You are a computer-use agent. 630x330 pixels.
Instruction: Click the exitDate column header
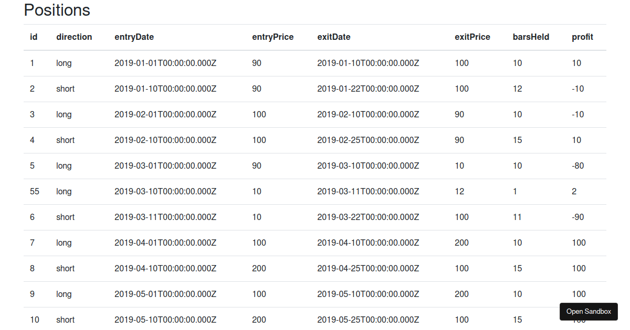tap(333, 37)
